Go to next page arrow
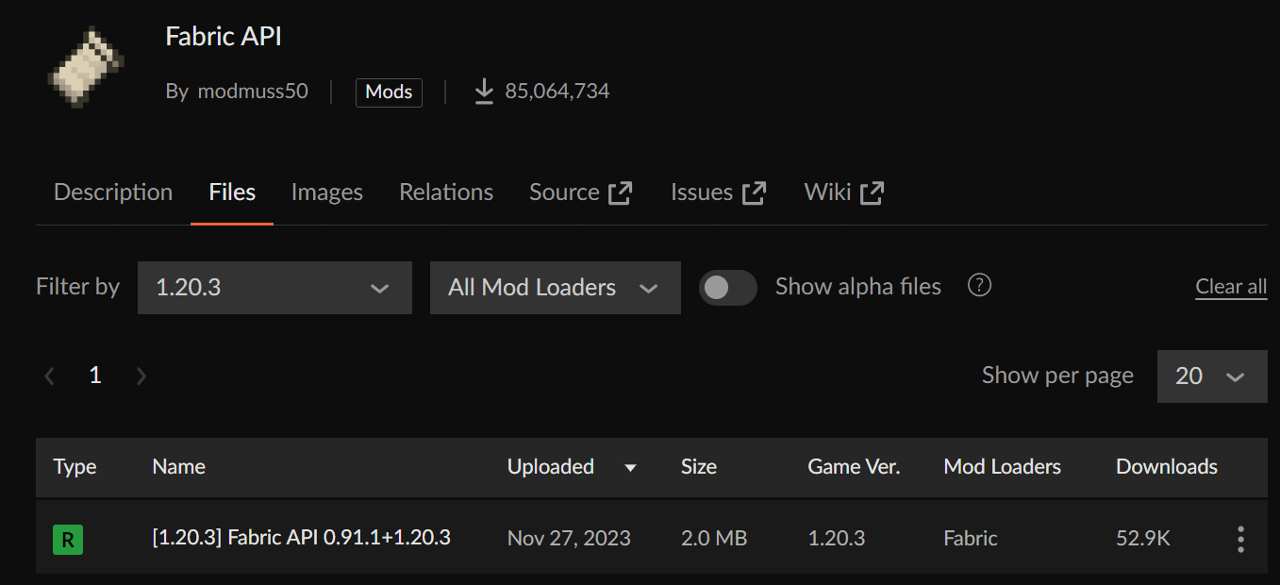 pyautogui.click(x=141, y=376)
